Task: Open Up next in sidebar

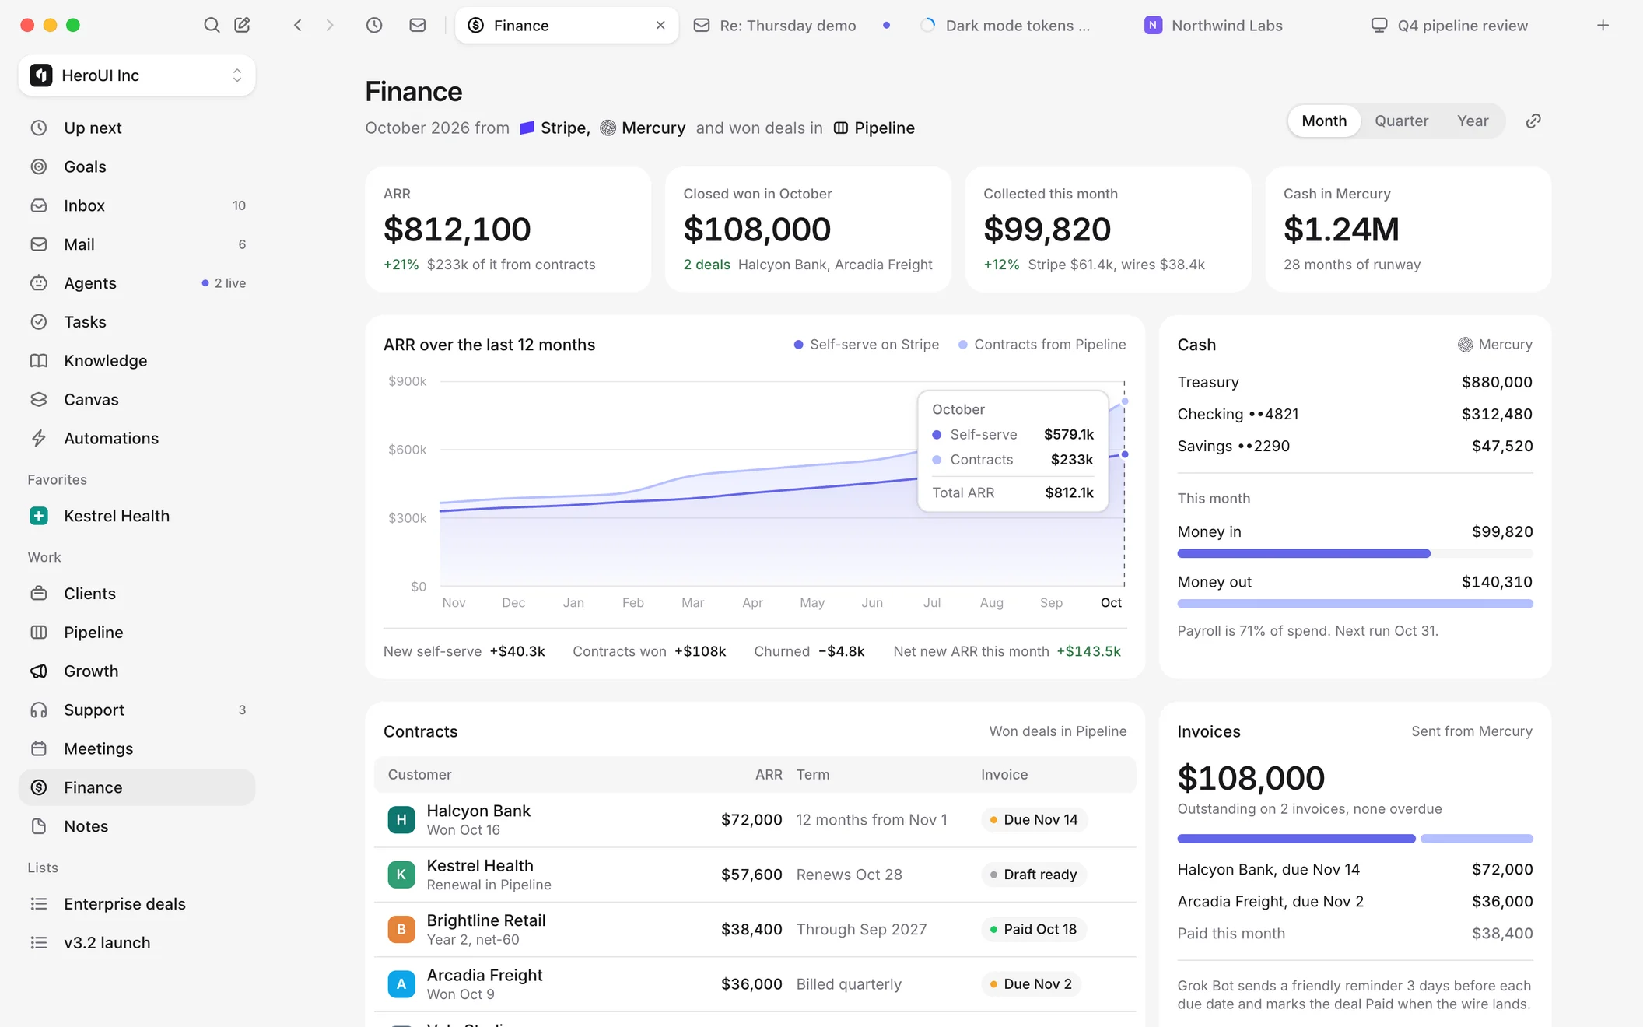Action: coord(137,128)
